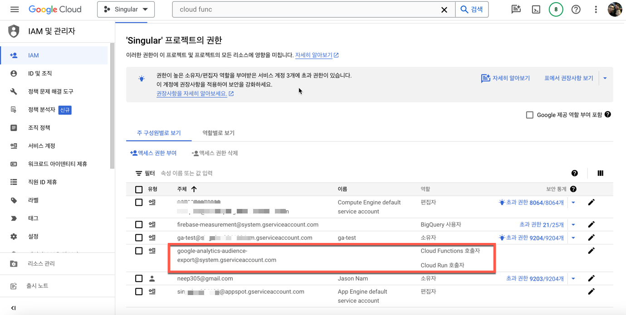Open 자세히 알아보기 link under page title
The width and height of the screenshot is (626, 315).
point(317,55)
